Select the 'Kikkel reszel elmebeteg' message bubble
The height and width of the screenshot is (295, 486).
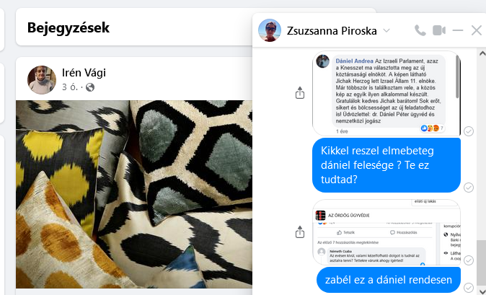pos(386,165)
